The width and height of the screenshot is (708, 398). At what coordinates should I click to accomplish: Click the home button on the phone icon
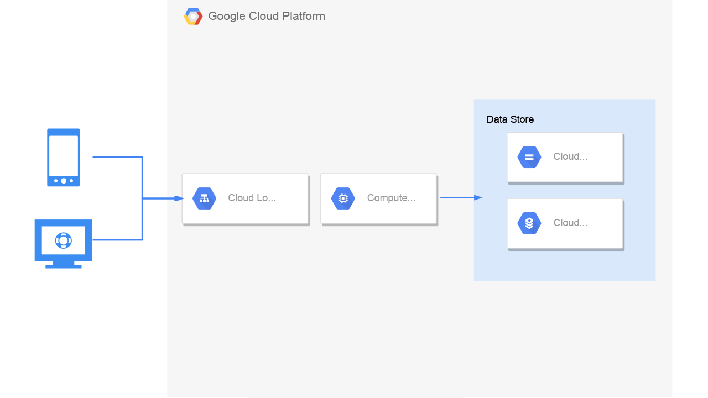pos(64,181)
